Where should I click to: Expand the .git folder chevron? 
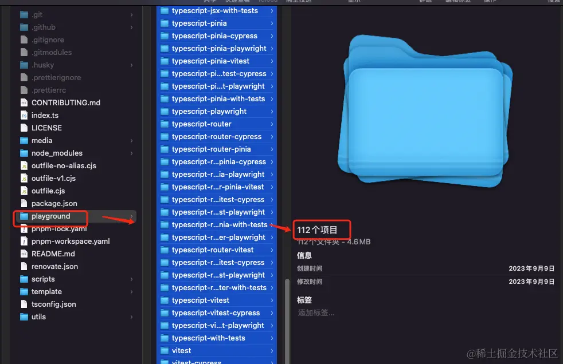131,15
